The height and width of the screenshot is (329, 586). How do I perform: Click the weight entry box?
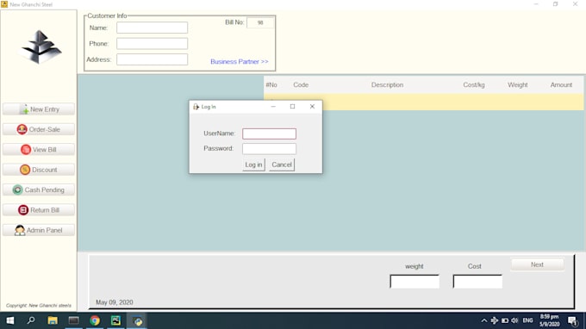415,282
